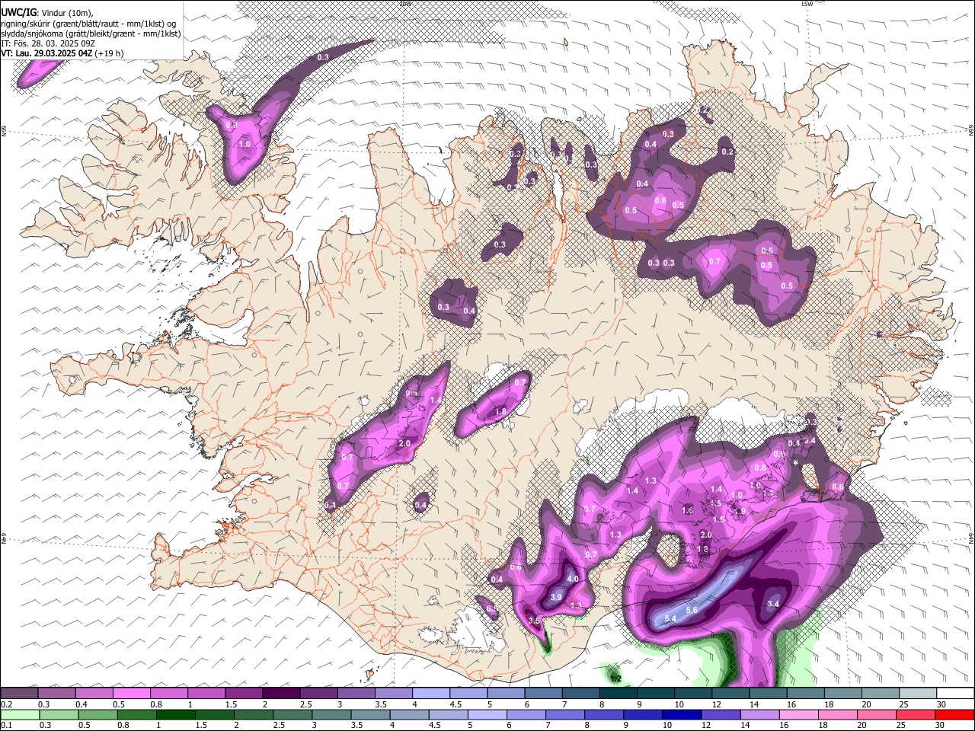Click the 'slydda/snjókoma (grátt/bleikt/grænt' description line

click(91, 34)
